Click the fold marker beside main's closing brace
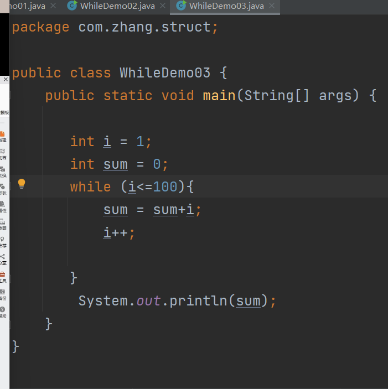 coord(10,324)
